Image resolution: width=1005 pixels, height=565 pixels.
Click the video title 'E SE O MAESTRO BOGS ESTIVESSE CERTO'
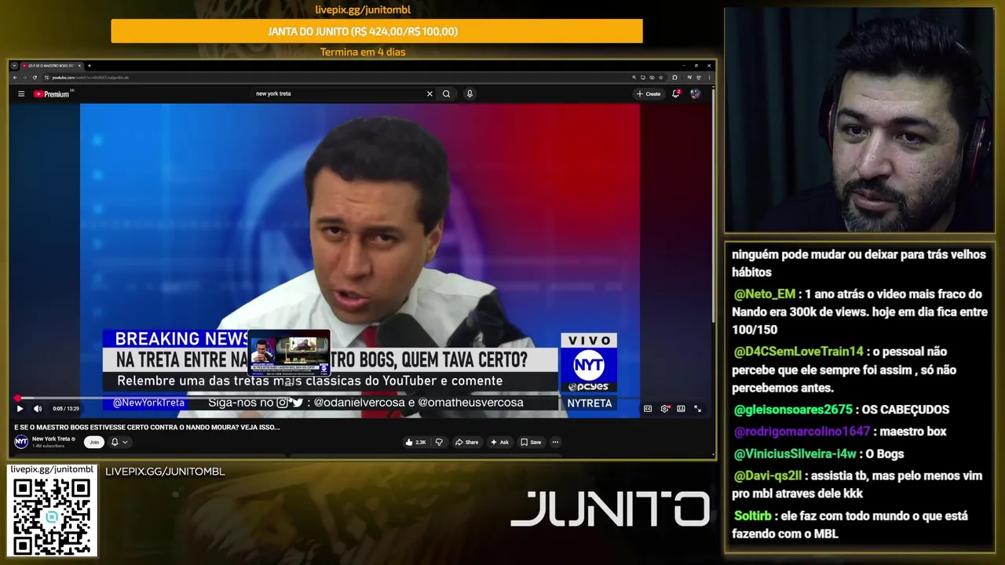(x=147, y=427)
